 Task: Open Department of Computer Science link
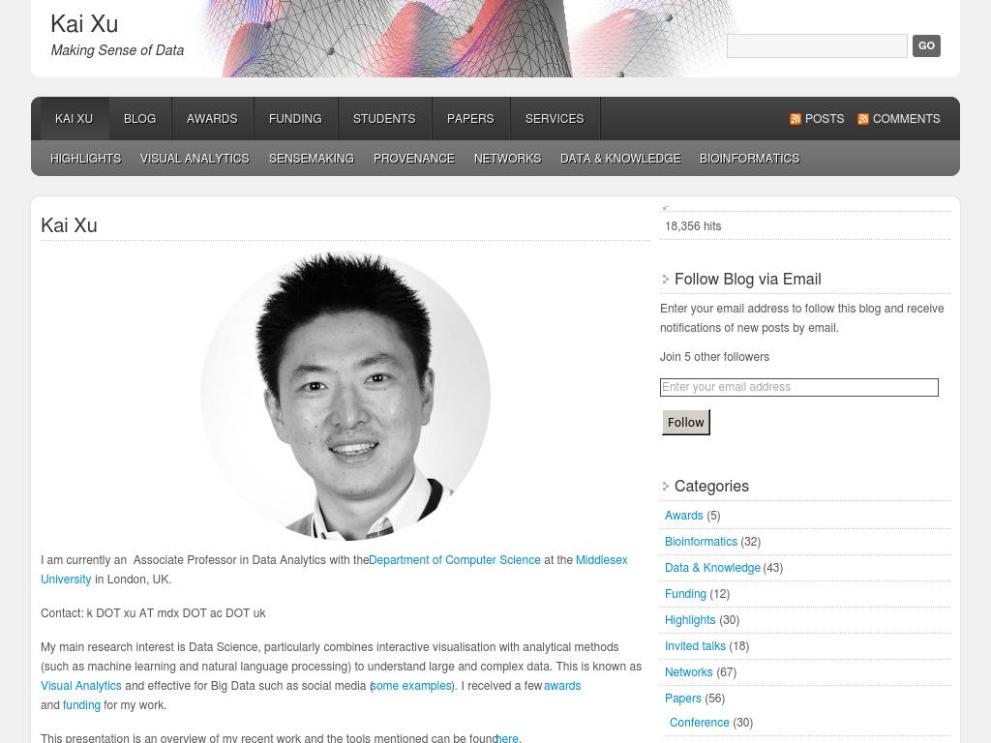coord(455,560)
